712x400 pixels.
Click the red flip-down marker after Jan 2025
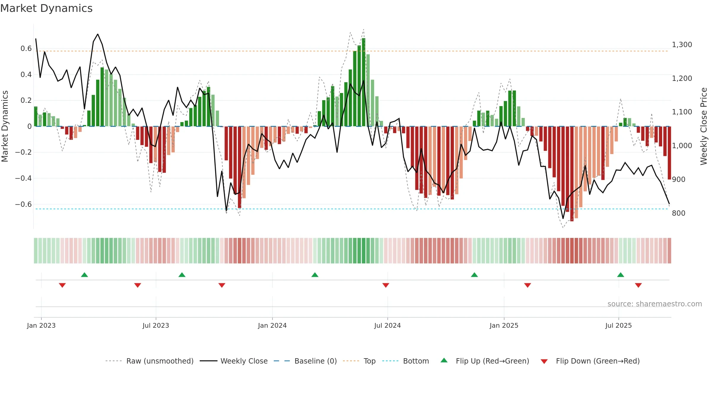527,285
